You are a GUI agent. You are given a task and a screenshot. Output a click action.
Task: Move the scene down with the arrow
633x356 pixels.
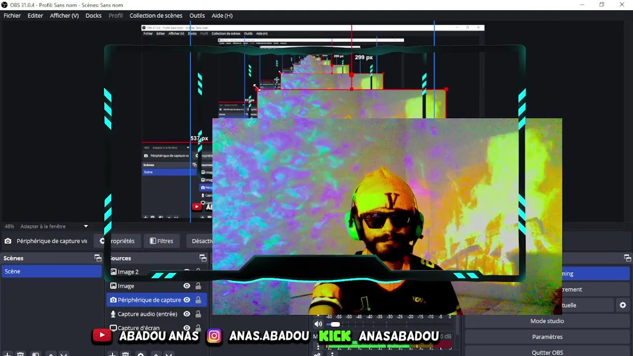[x=64, y=355]
